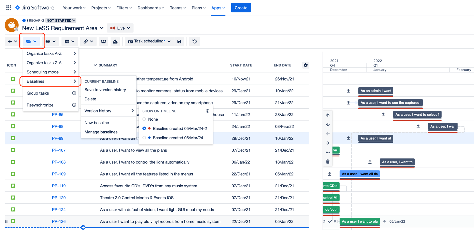
Task: Open the folder data menu
Action: pyautogui.click(x=31, y=41)
